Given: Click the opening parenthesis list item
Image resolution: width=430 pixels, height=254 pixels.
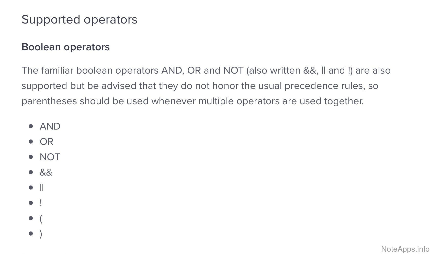Looking at the screenshot, I should click(41, 218).
